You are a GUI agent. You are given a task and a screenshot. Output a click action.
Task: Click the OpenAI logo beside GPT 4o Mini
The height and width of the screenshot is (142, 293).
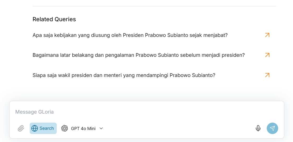tap(64, 128)
